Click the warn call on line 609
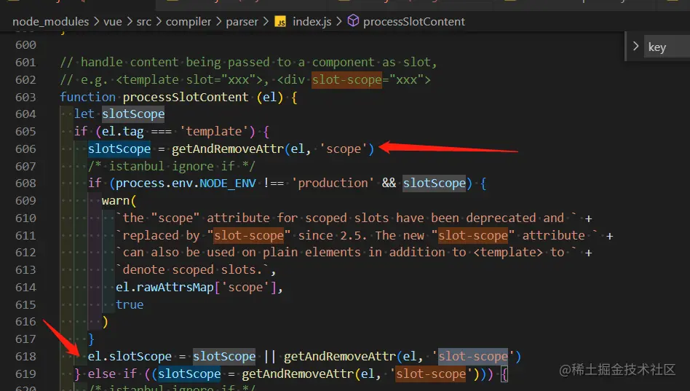This screenshot has height=391, width=690. coord(116,201)
